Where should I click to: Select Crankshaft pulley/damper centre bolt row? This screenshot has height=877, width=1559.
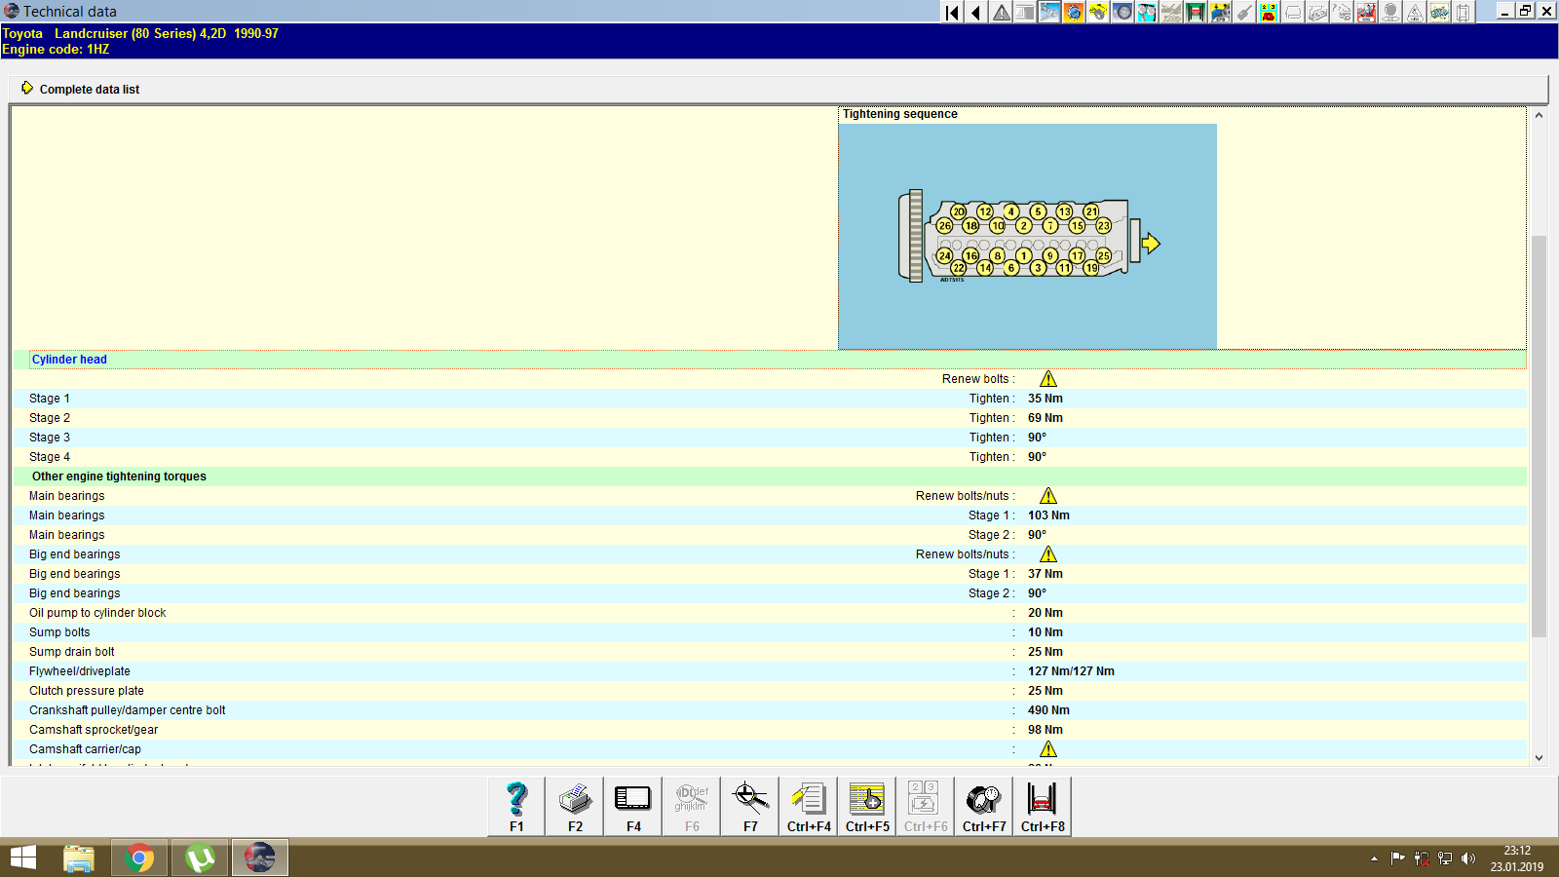pos(770,710)
